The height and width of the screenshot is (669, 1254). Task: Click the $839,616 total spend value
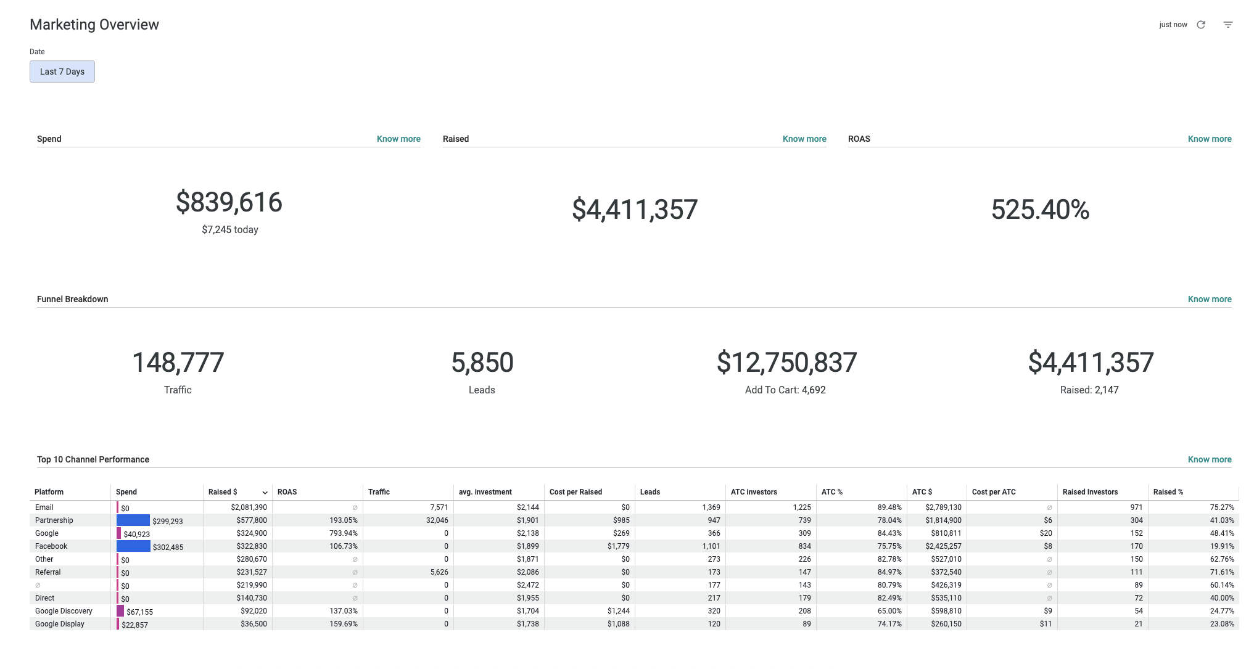click(229, 202)
